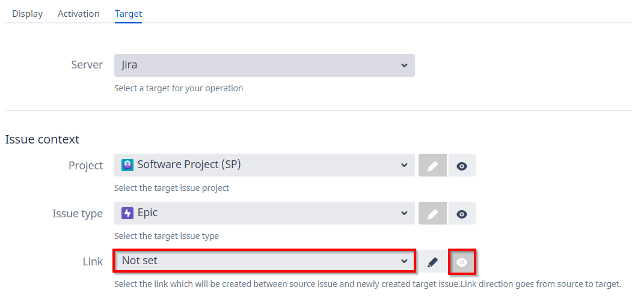Click the chevron arrow in Link field
This screenshot has width=632, height=296.
click(x=403, y=261)
